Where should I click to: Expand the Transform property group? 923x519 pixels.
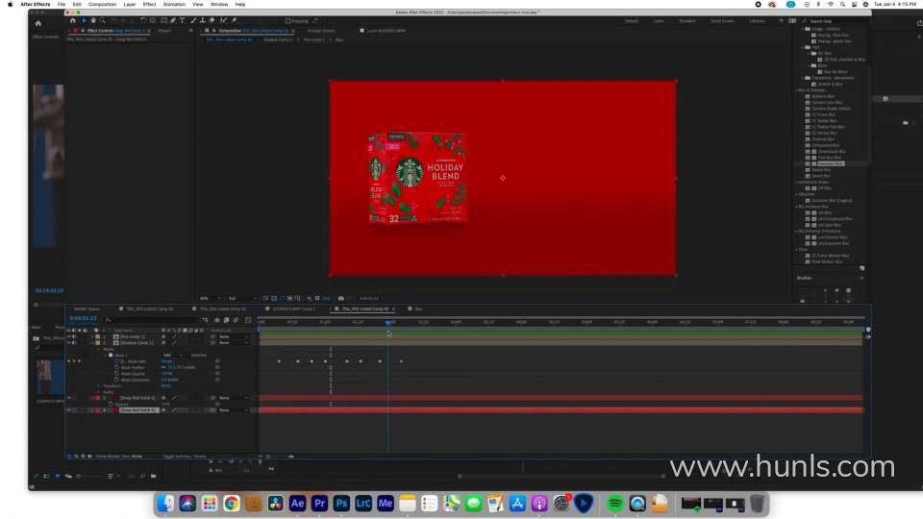click(x=99, y=386)
